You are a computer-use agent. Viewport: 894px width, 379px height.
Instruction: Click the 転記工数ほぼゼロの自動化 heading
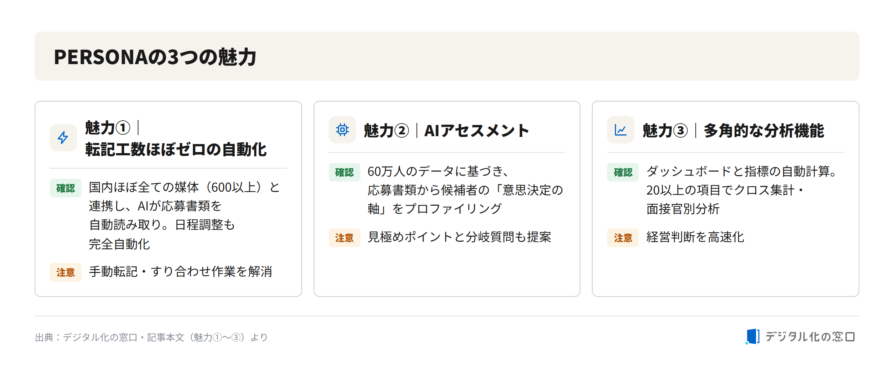176,149
